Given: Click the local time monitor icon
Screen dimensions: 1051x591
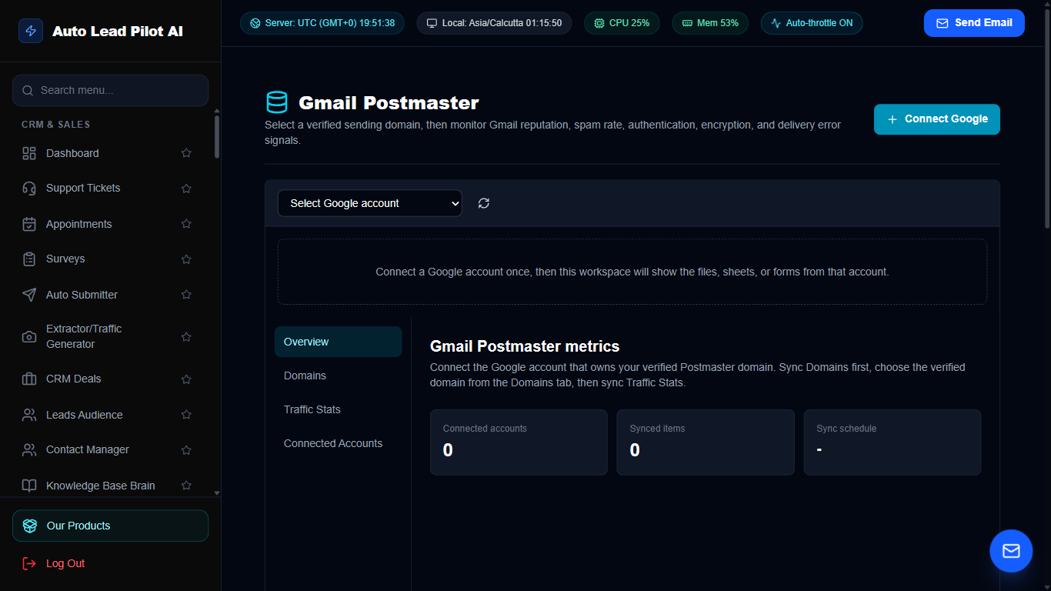Looking at the screenshot, I should click(x=432, y=23).
